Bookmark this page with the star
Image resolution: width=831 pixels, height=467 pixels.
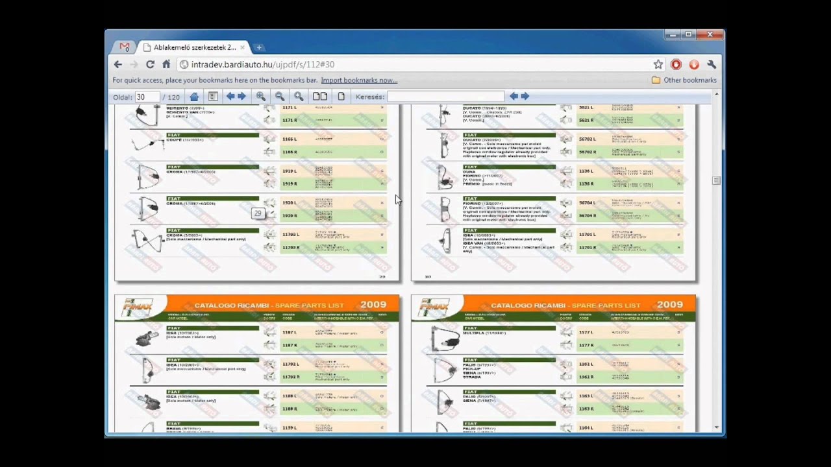pyautogui.click(x=658, y=64)
